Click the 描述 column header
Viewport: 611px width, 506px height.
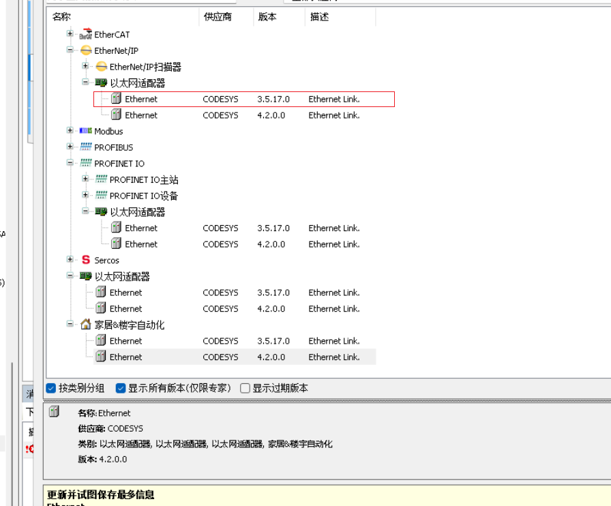[319, 17]
